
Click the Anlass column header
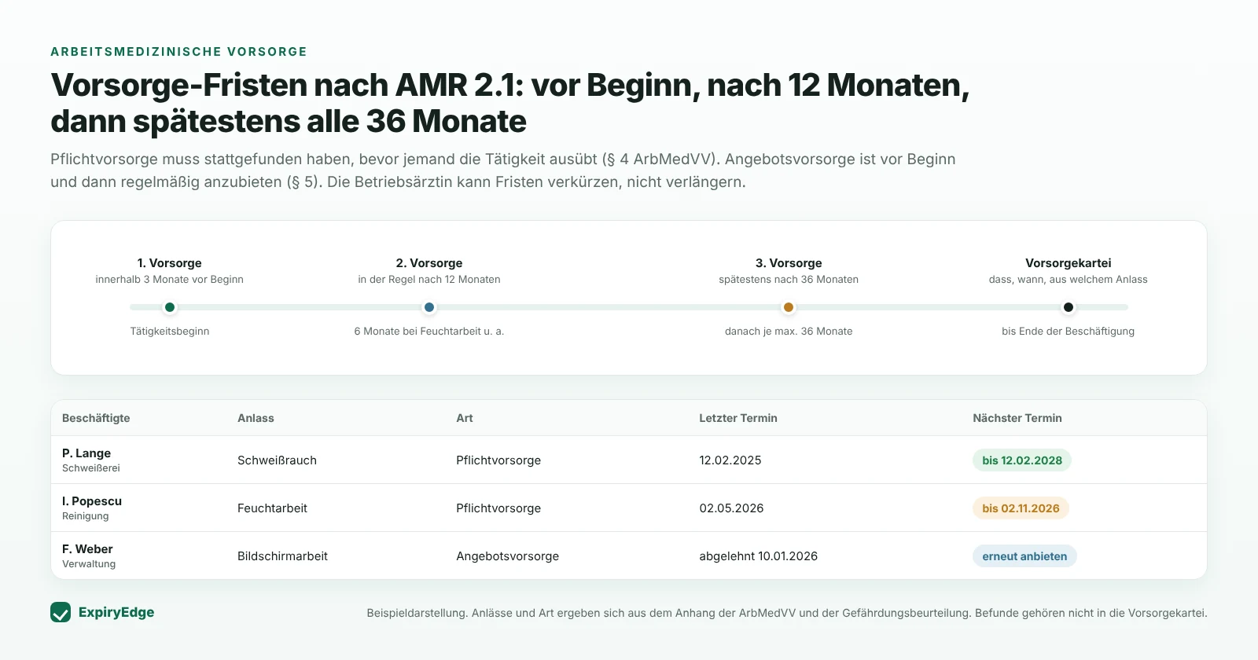(x=256, y=418)
